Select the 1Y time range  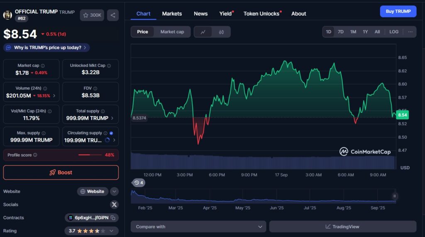[x=365, y=32]
